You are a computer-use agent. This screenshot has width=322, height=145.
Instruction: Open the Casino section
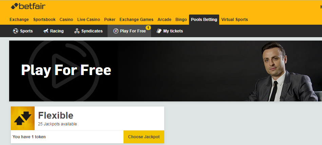pos(66,20)
